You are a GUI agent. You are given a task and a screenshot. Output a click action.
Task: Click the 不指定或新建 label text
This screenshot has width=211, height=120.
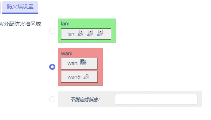click(85, 100)
